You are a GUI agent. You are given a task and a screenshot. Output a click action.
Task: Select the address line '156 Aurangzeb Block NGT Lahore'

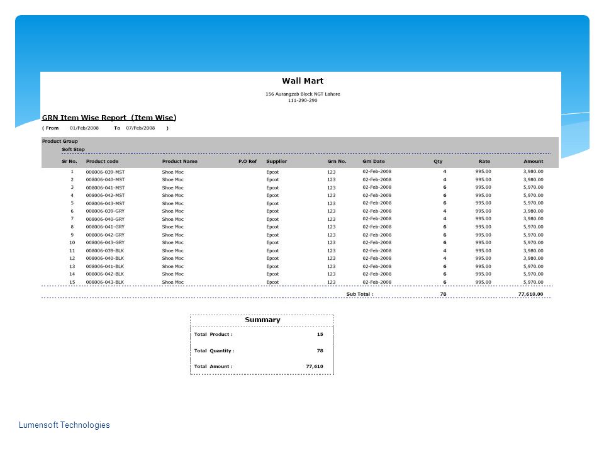pos(303,94)
